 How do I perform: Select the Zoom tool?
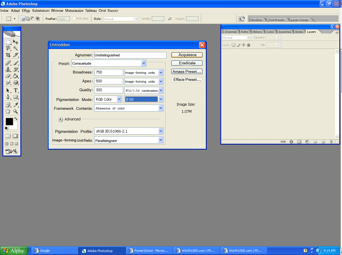(15, 111)
